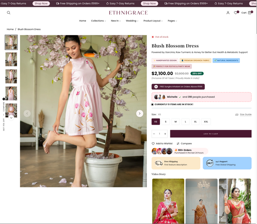Click the Compare link text
The height and width of the screenshot is (224, 257).
(186, 143)
